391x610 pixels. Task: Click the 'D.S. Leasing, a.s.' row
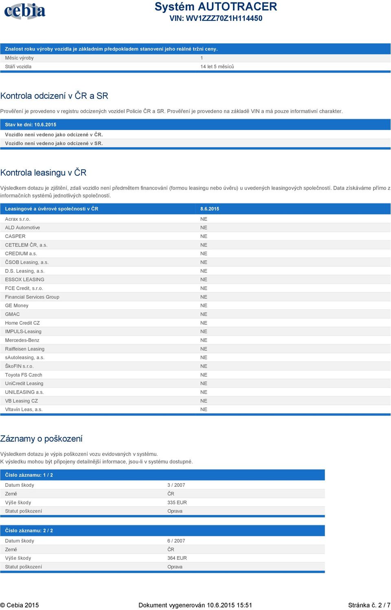(195, 271)
